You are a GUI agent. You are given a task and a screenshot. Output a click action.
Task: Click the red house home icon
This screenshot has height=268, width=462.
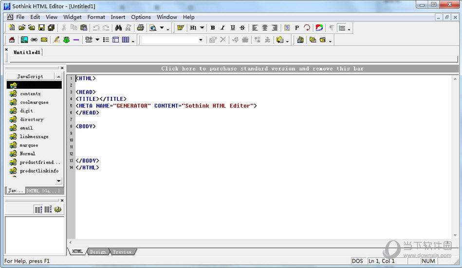12,40
